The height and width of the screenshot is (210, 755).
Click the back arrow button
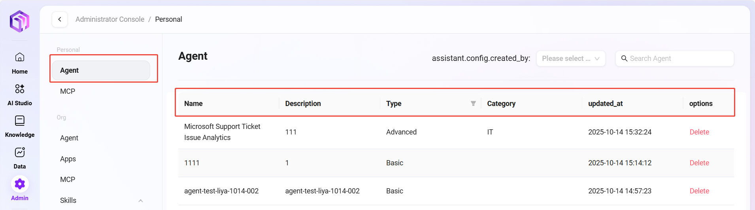point(60,19)
